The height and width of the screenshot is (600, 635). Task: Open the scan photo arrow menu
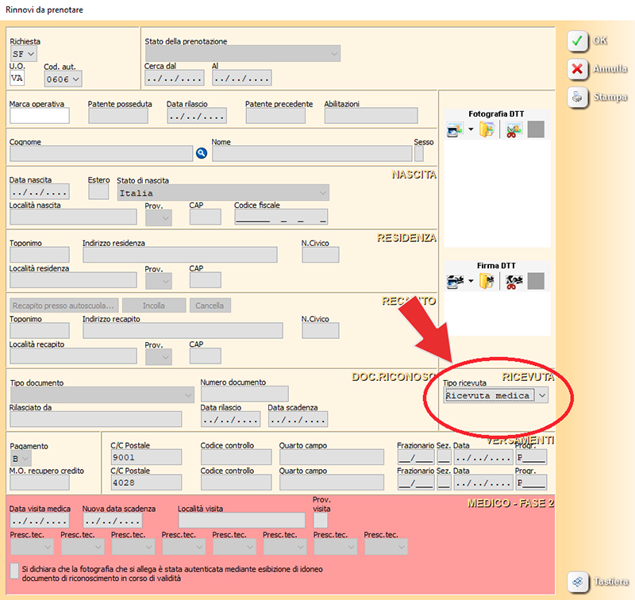tap(470, 129)
